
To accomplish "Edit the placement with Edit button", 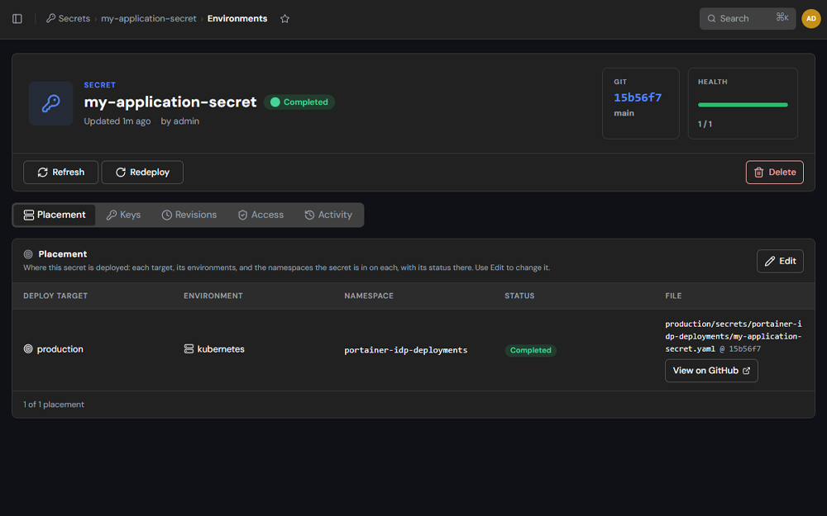I will pos(780,261).
